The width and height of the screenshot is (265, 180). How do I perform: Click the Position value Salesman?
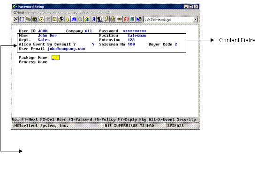click(137, 36)
